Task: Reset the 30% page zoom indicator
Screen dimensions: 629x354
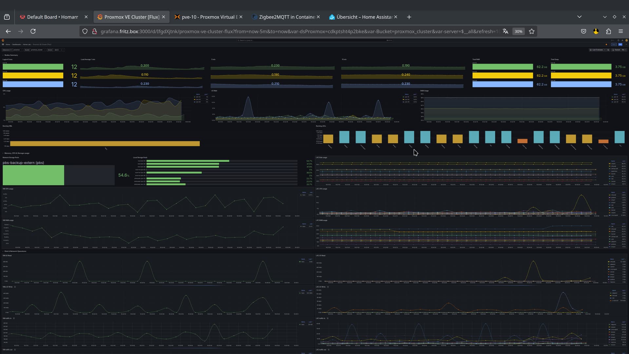Action: [518, 31]
